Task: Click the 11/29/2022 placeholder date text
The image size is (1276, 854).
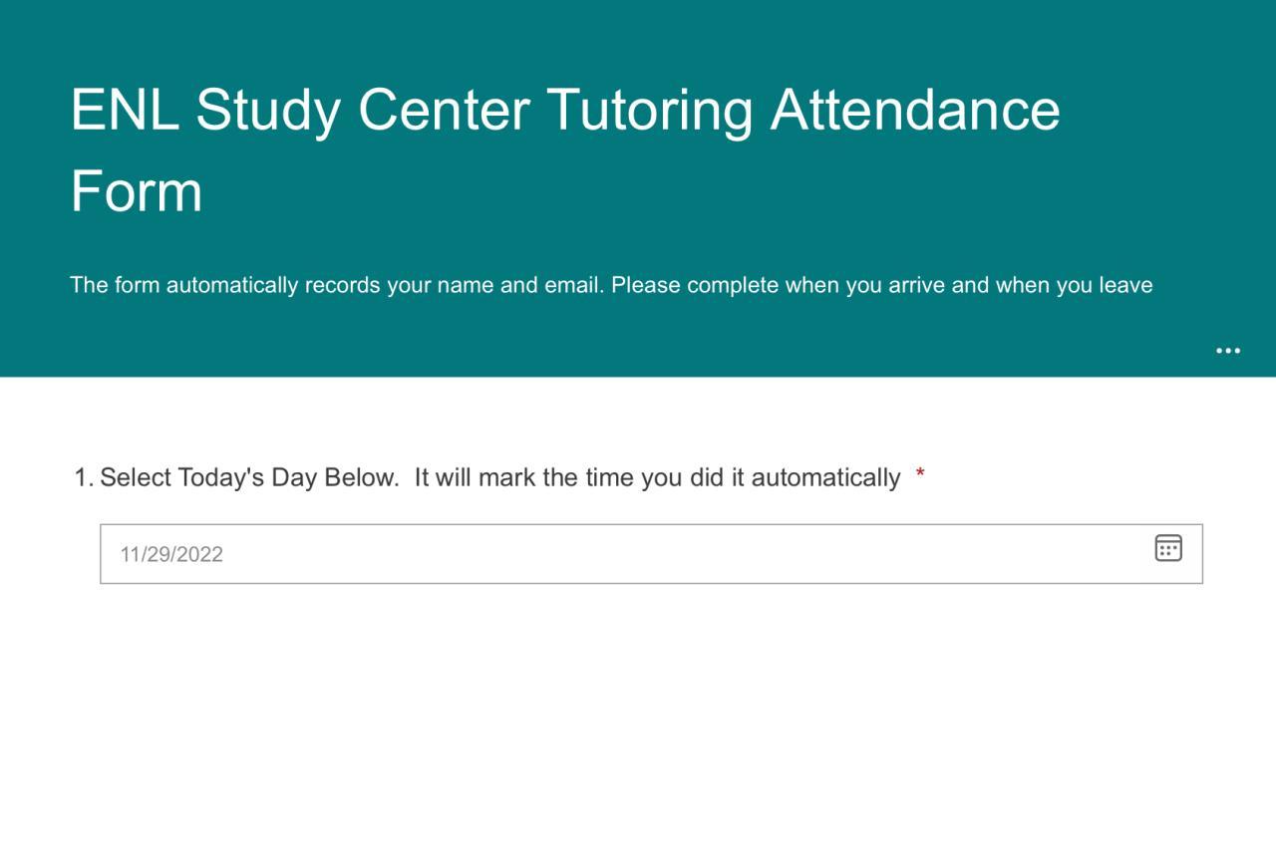Action: click(171, 555)
